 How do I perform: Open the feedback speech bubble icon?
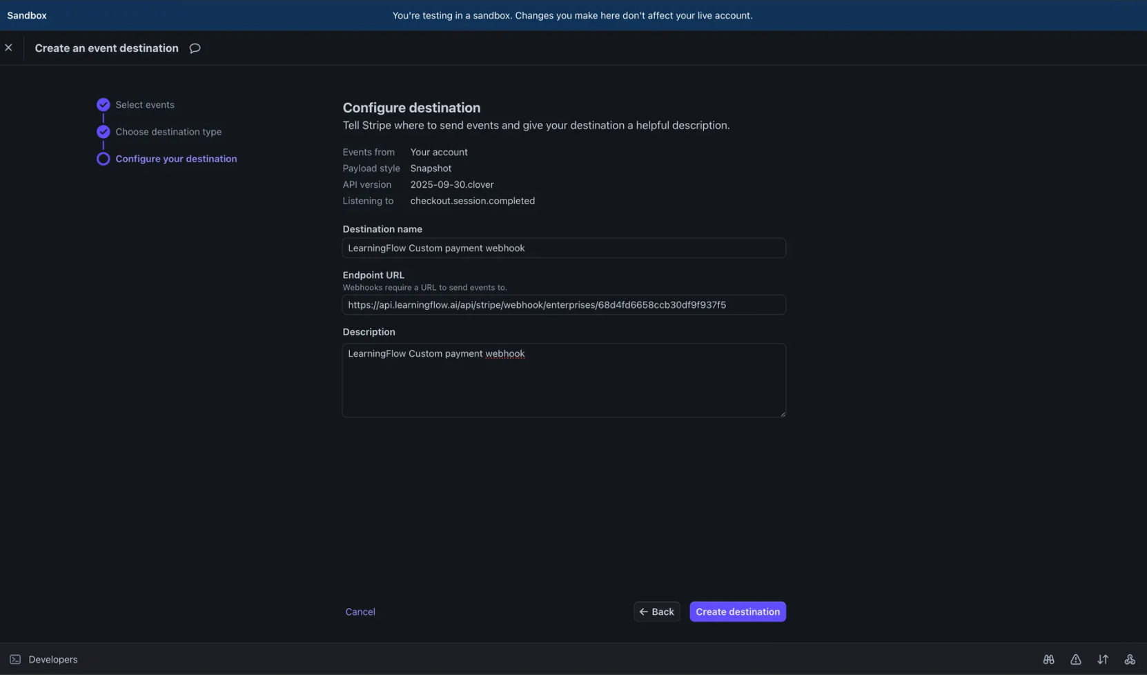click(194, 48)
